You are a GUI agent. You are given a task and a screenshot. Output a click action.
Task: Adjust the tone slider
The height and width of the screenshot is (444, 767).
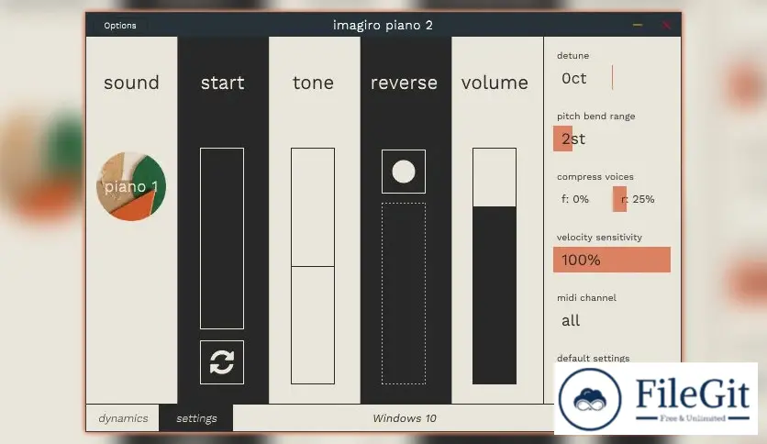pyautogui.click(x=313, y=266)
